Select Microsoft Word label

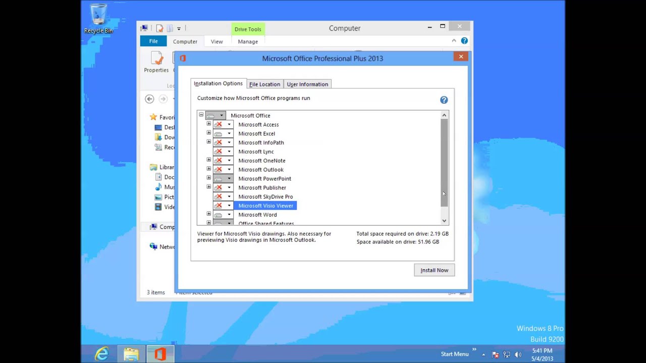tap(257, 215)
